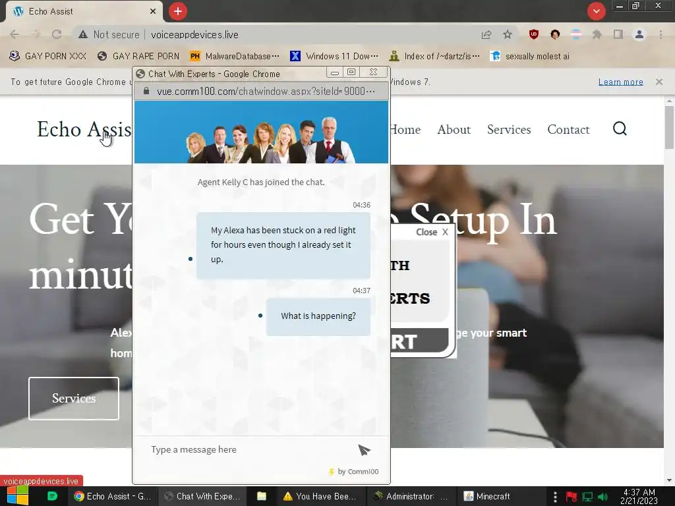Open the uBlock Origin extension icon
The width and height of the screenshot is (675, 506).
click(534, 34)
